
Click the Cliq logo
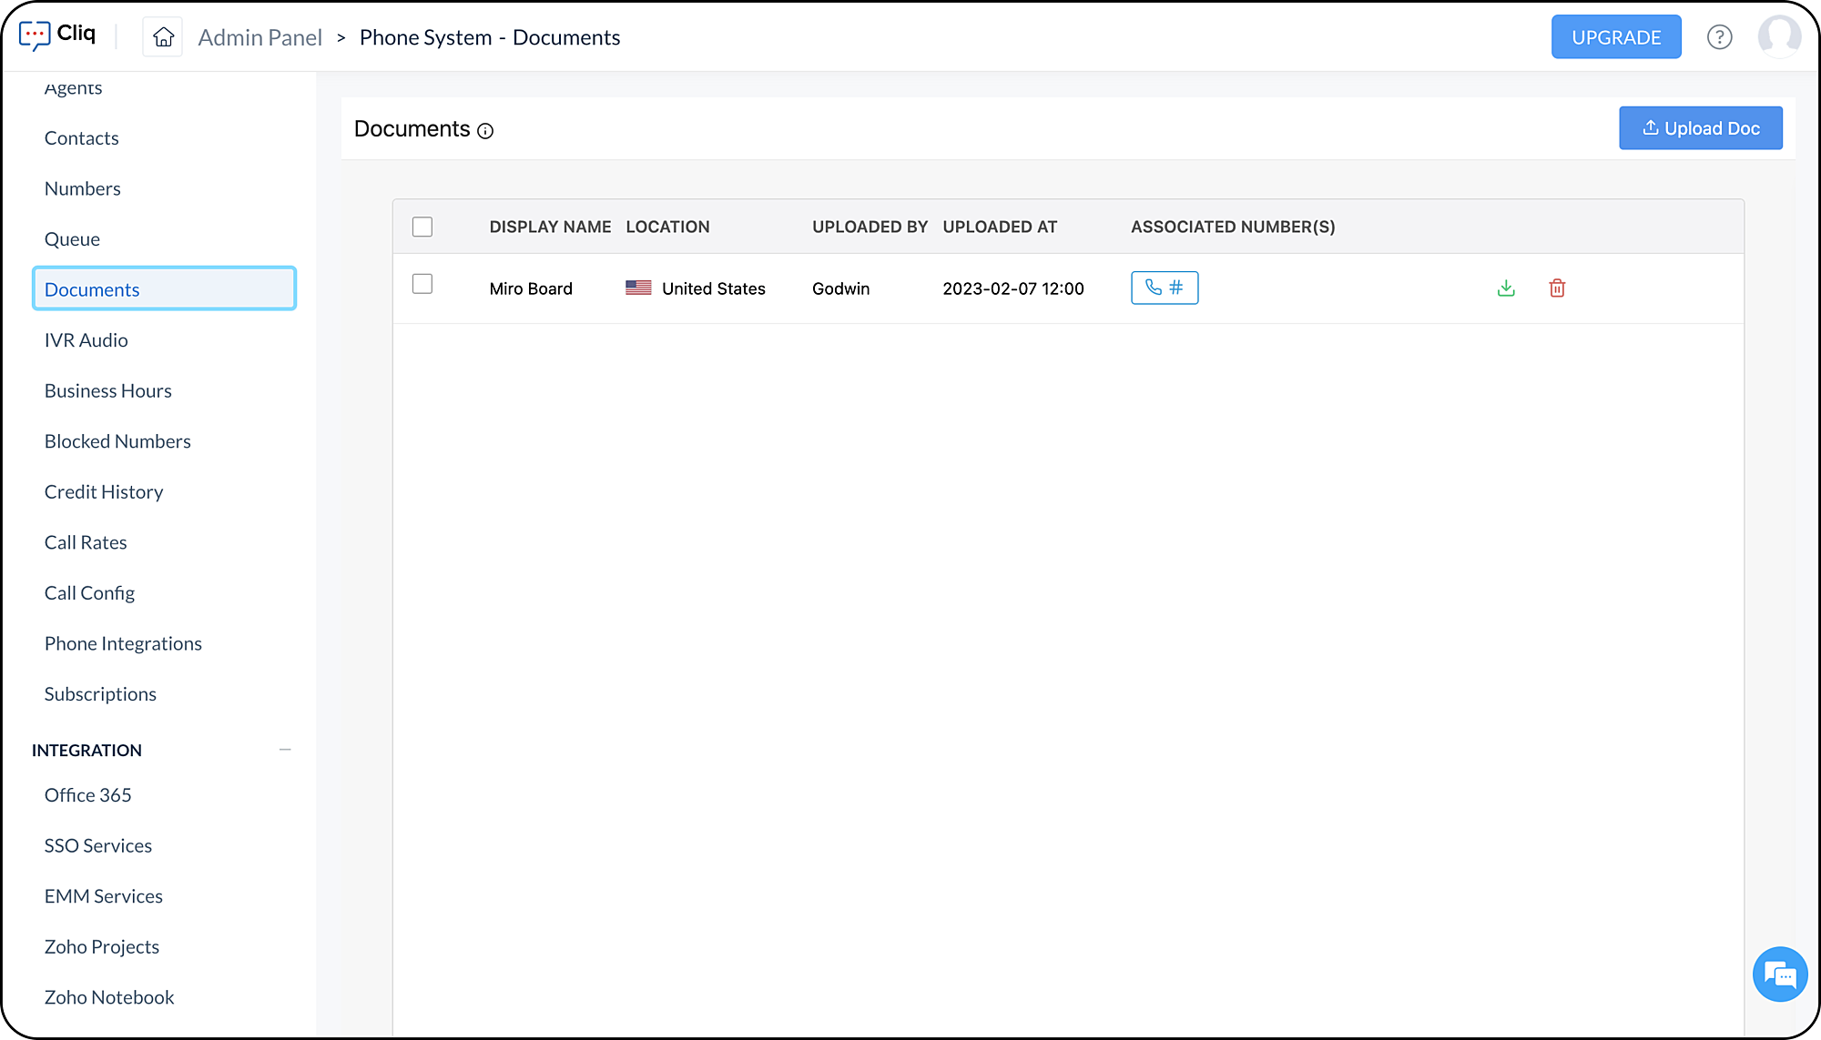click(x=57, y=35)
